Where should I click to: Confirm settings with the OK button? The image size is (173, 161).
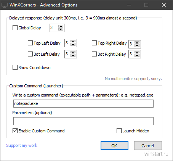click(x=114, y=146)
